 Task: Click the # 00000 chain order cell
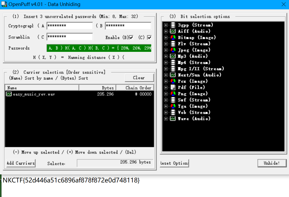point(143,94)
